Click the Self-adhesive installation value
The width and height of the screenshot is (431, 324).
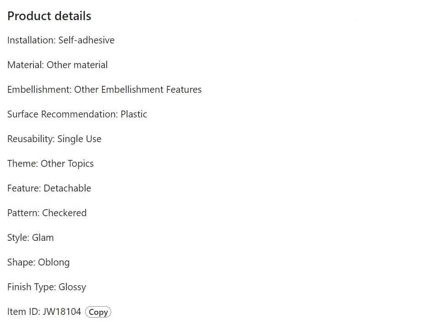click(86, 40)
